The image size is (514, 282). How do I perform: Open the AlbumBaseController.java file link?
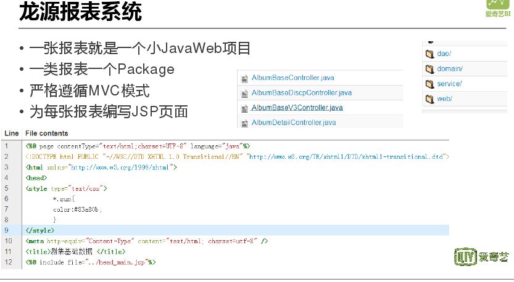click(x=292, y=78)
